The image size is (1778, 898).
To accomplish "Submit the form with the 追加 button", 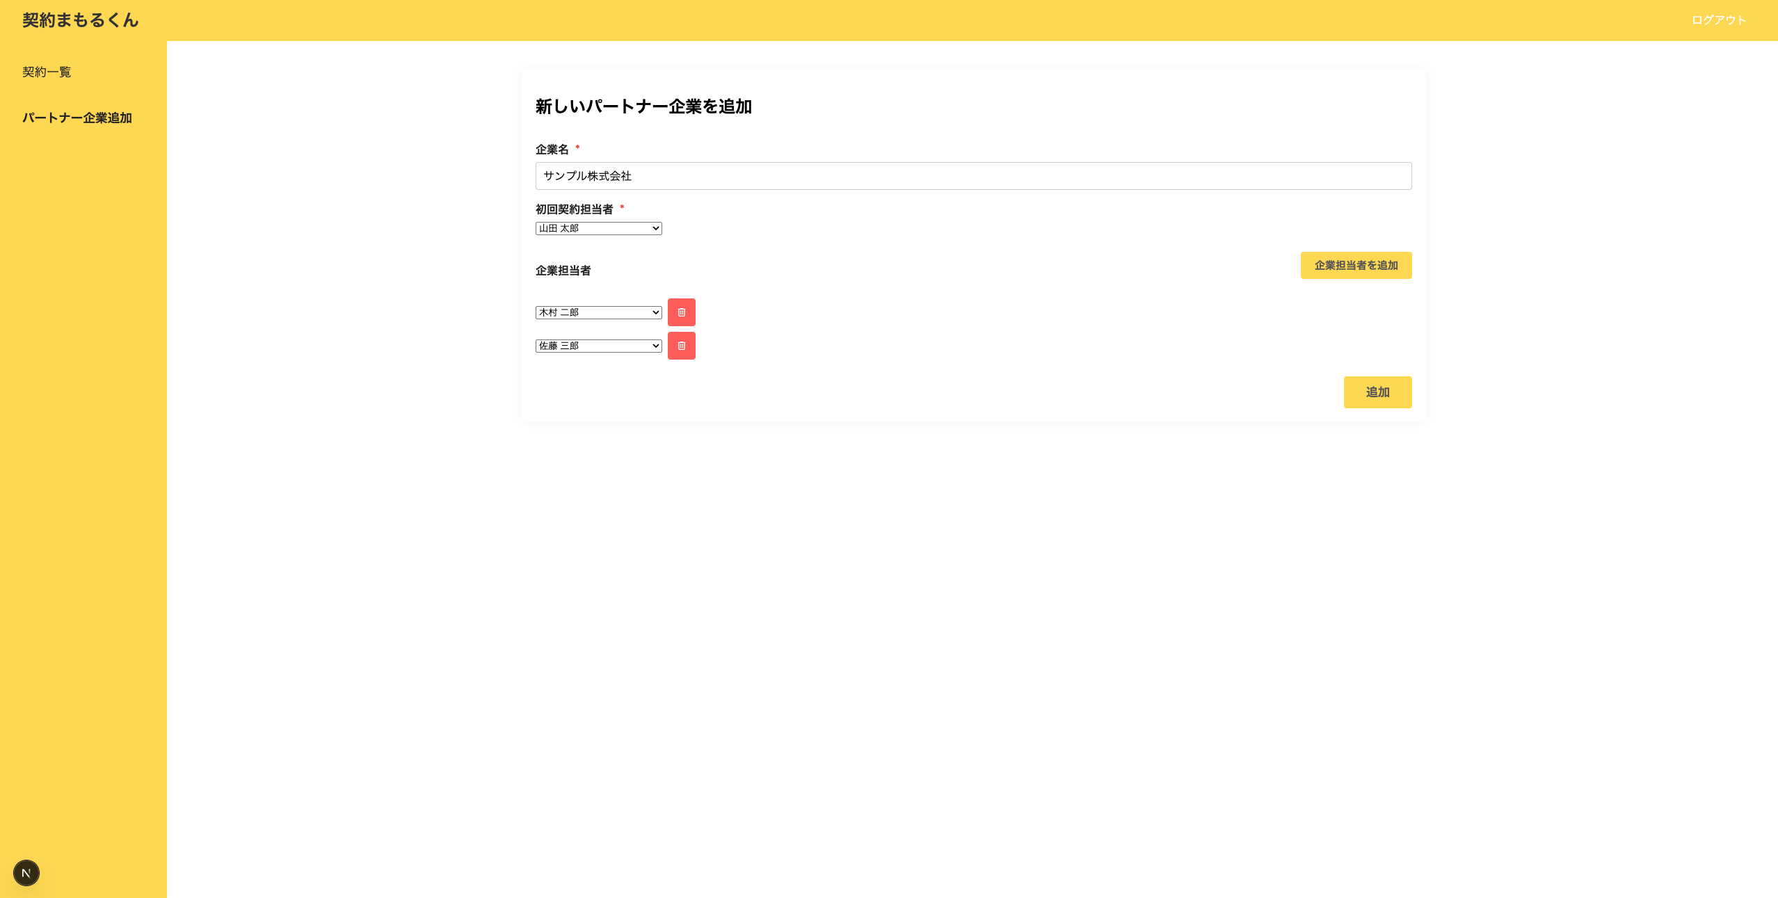I will coord(1377,392).
